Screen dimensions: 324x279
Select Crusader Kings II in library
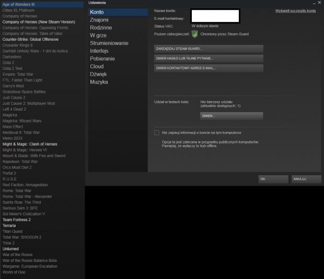pos(18,45)
